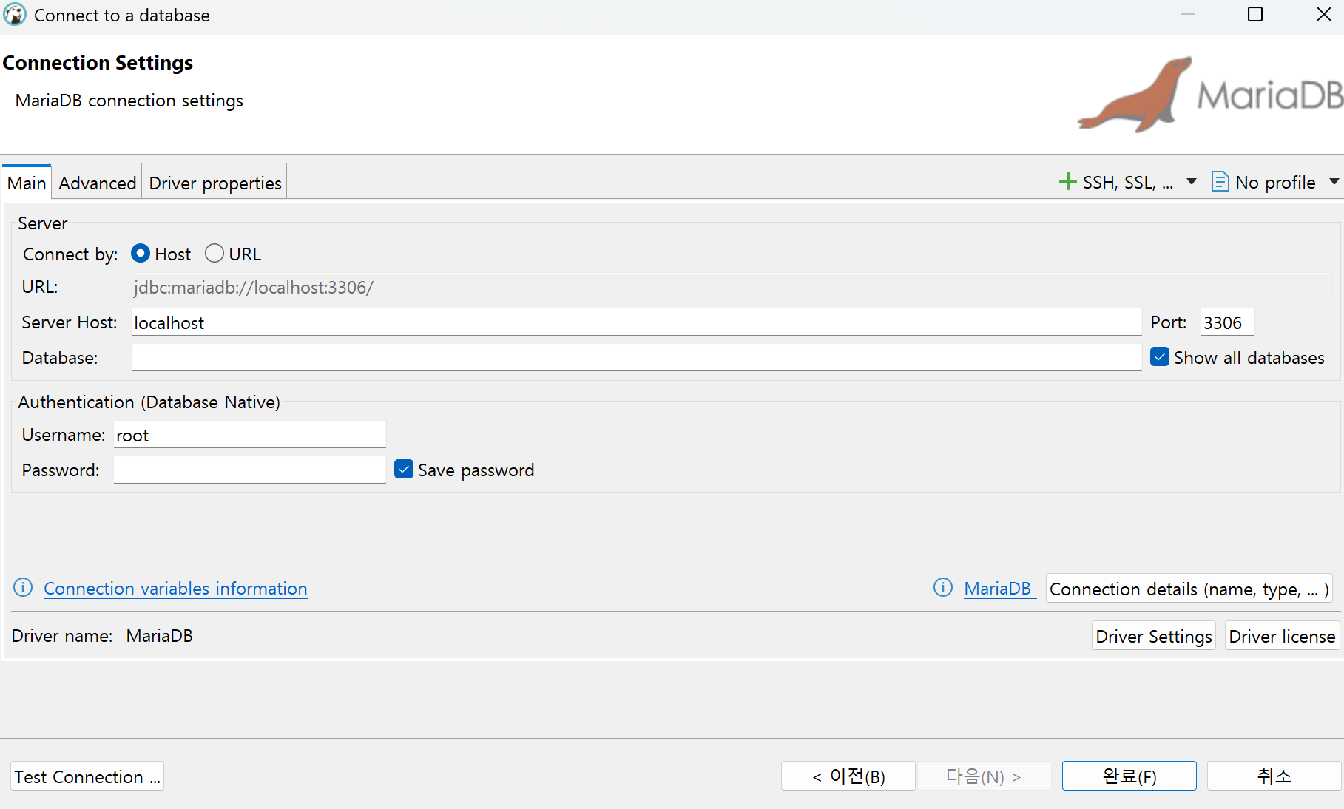Click the Test Connection button

(x=87, y=776)
